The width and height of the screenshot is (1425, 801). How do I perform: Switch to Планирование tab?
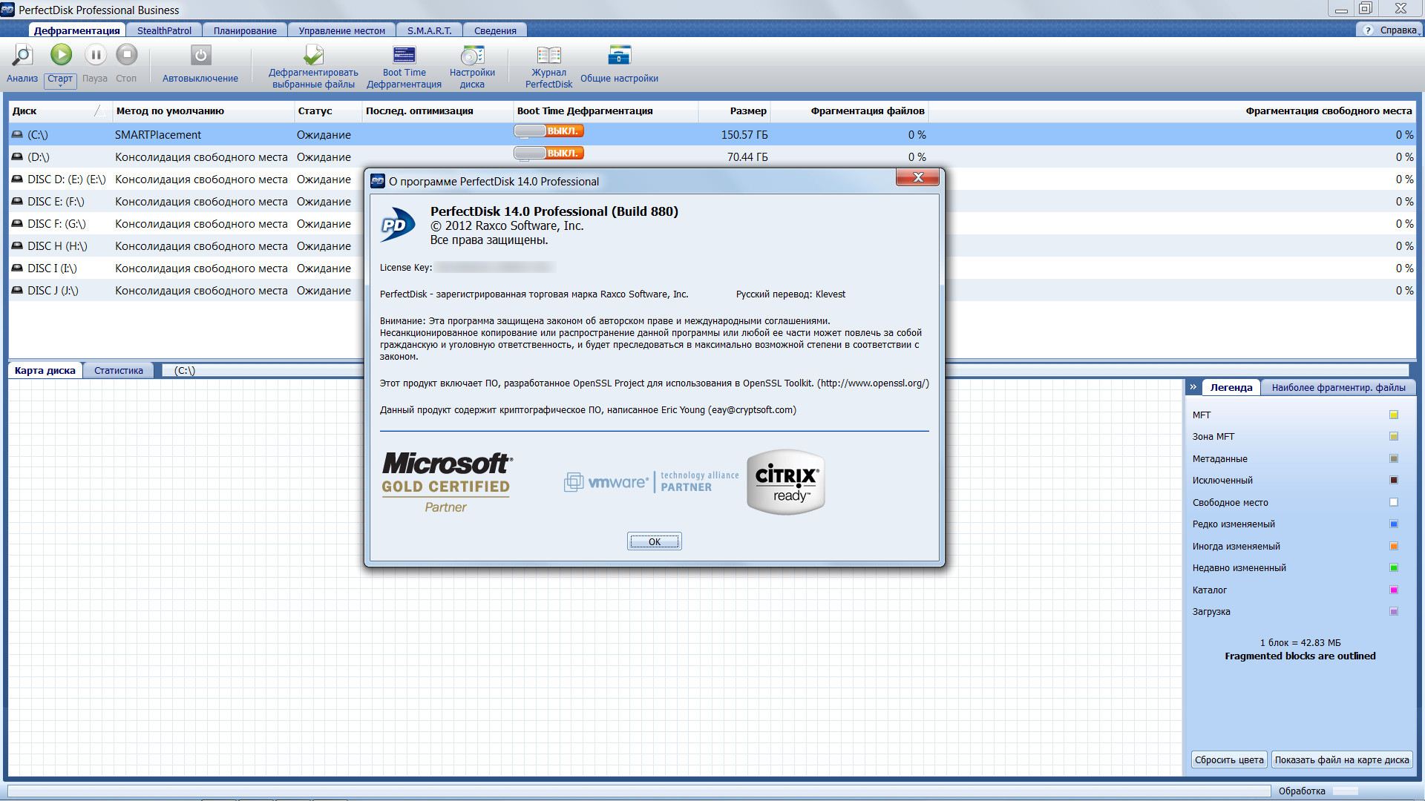(245, 30)
